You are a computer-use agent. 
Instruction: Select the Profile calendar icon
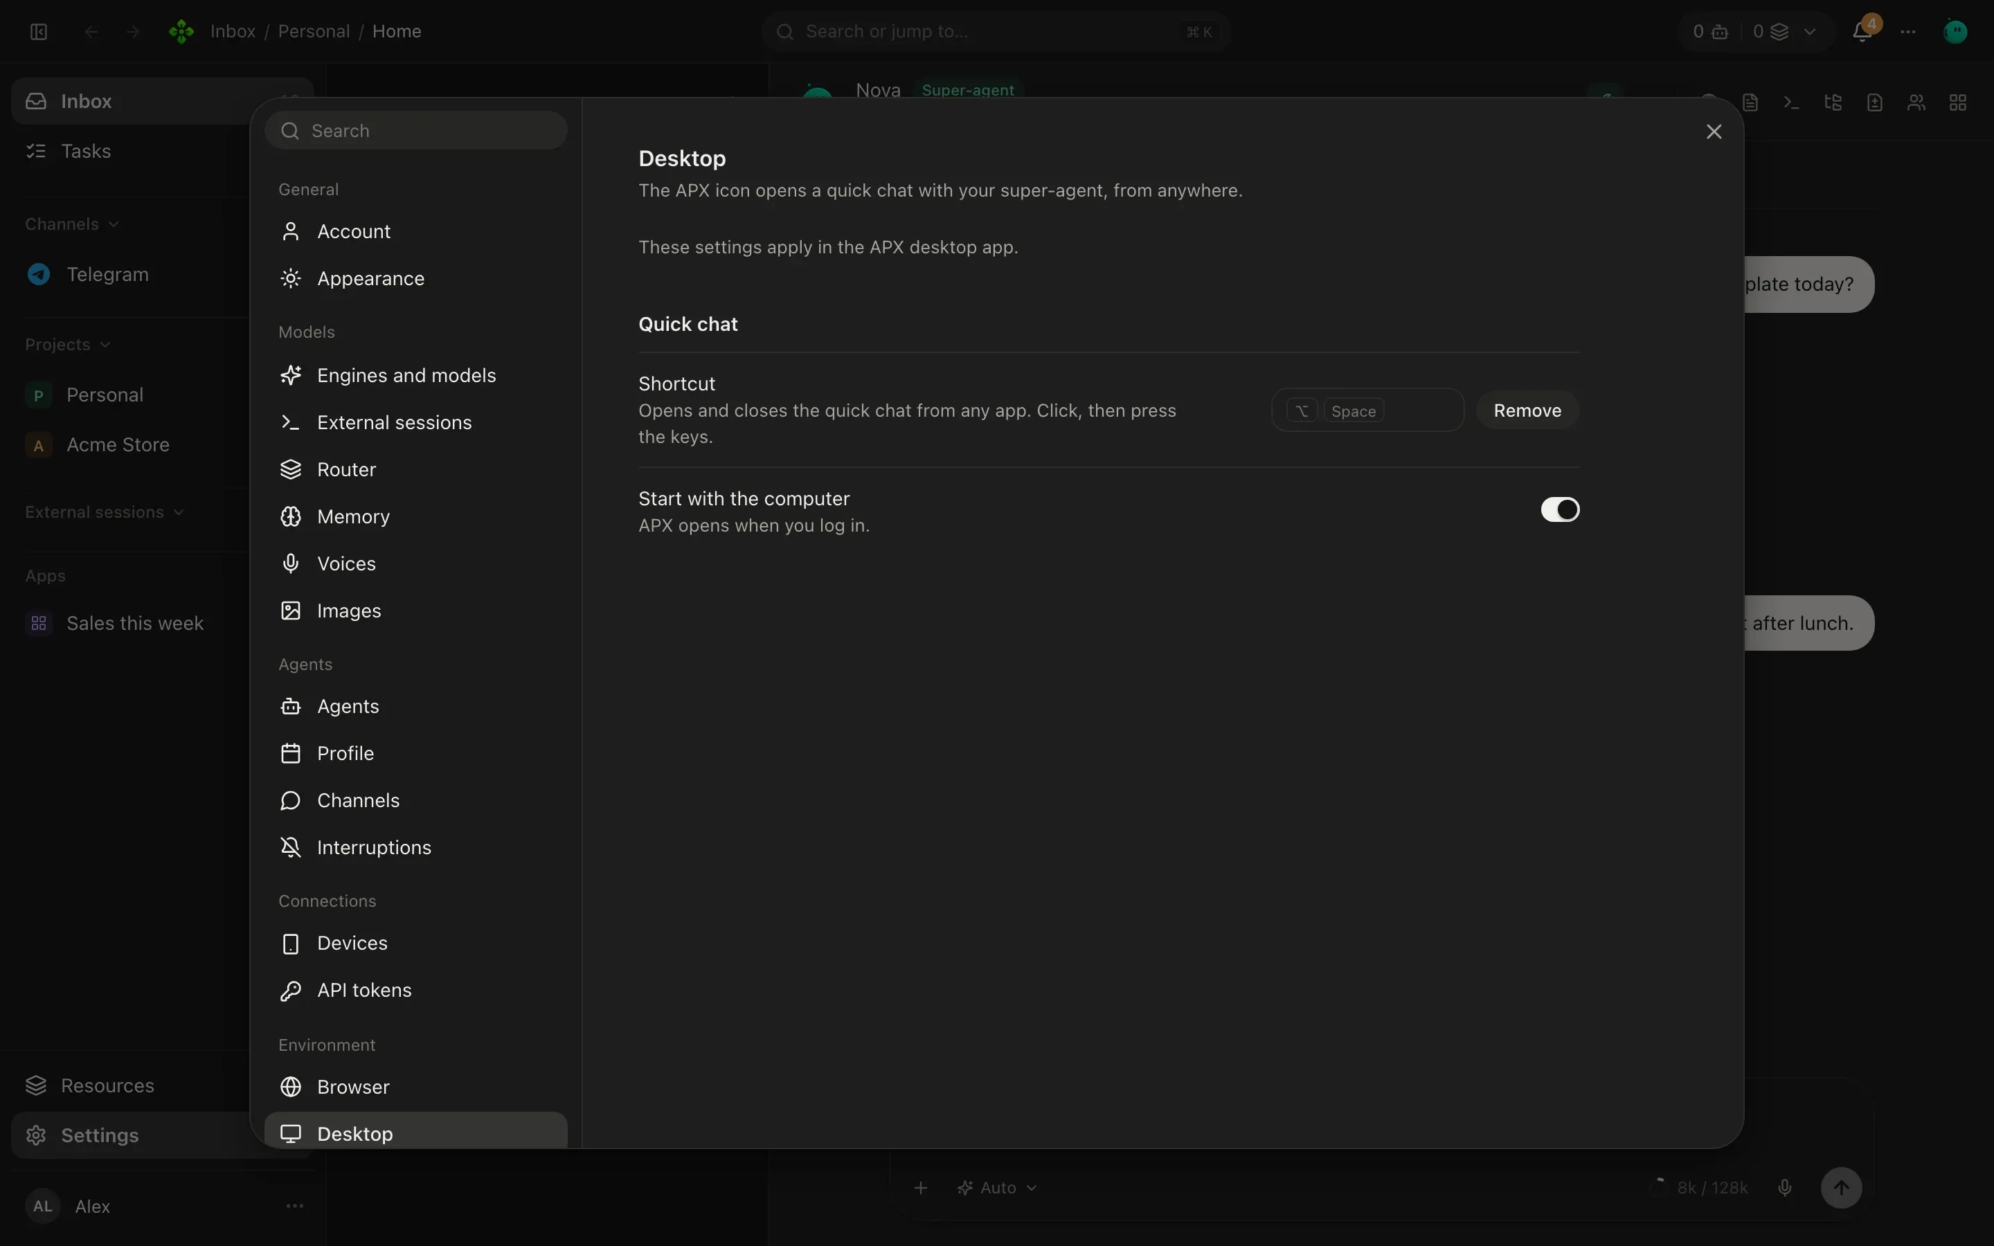[x=290, y=753]
